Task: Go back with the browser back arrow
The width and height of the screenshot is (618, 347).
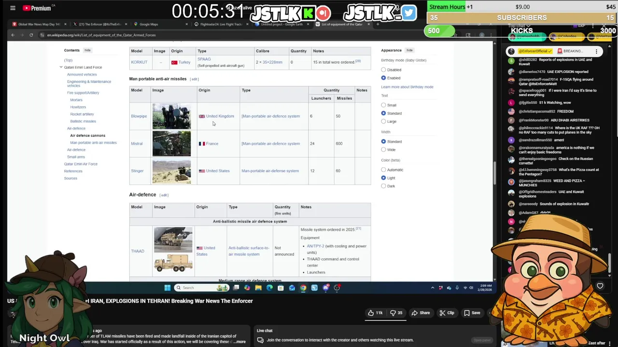Action: tap(13, 35)
